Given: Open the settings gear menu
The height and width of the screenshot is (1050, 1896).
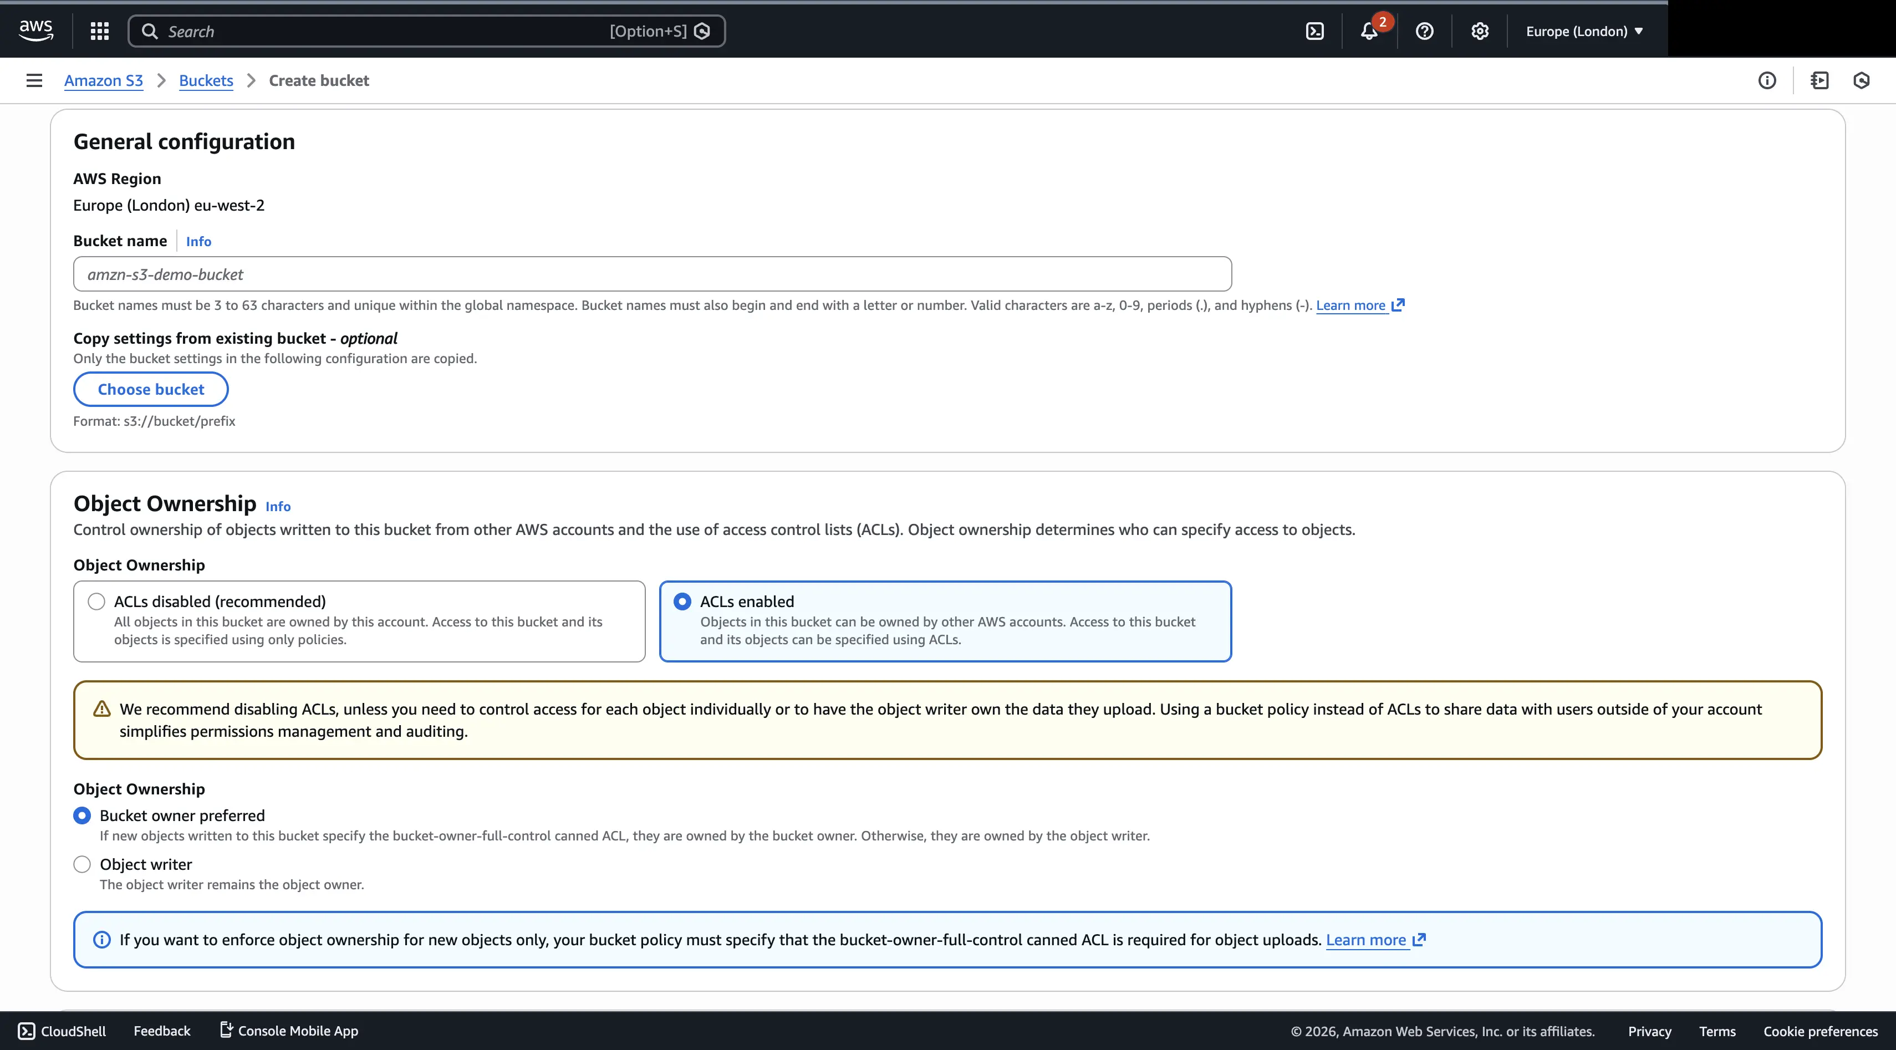Looking at the screenshot, I should 1480,31.
